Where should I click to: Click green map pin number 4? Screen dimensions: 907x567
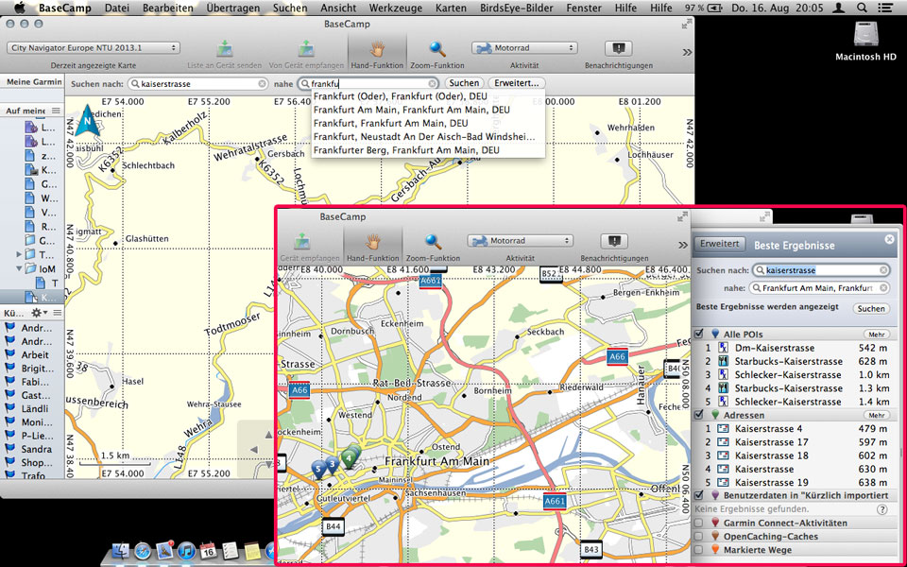(x=349, y=458)
